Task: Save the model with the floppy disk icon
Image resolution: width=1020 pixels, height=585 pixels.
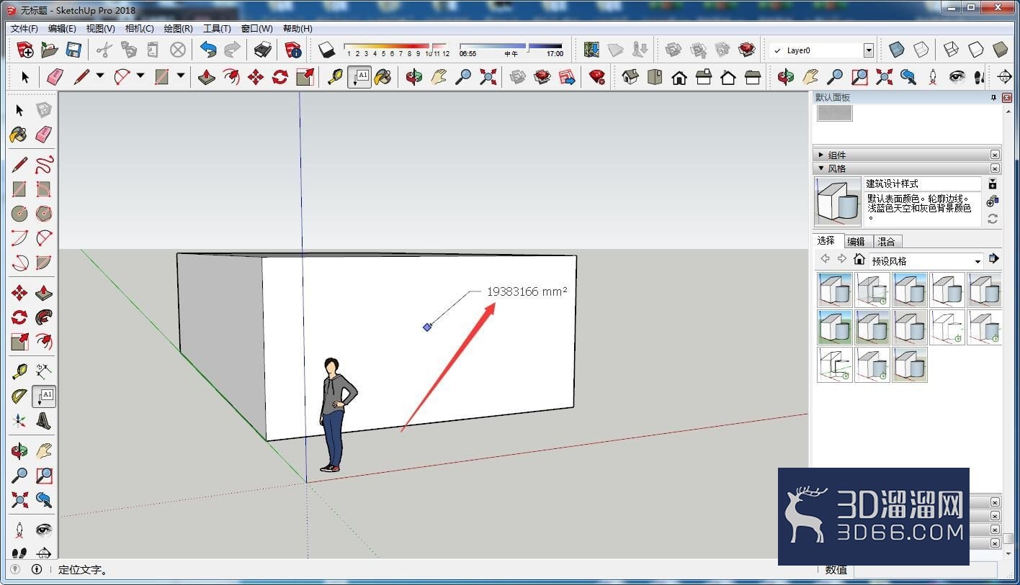Action: pyautogui.click(x=73, y=50)
